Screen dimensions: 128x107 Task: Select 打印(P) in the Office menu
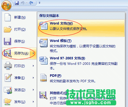point(19,66)
